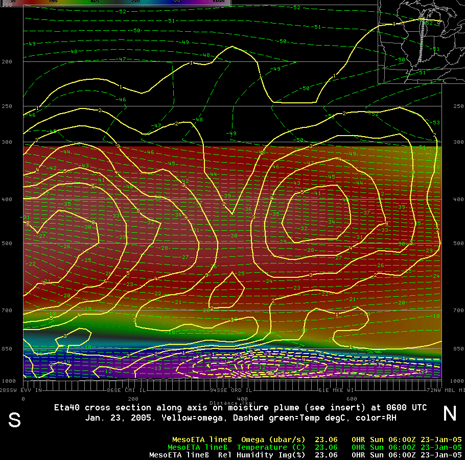
Task: Click the 600 km distance tick label
Action: click(352, 399)
